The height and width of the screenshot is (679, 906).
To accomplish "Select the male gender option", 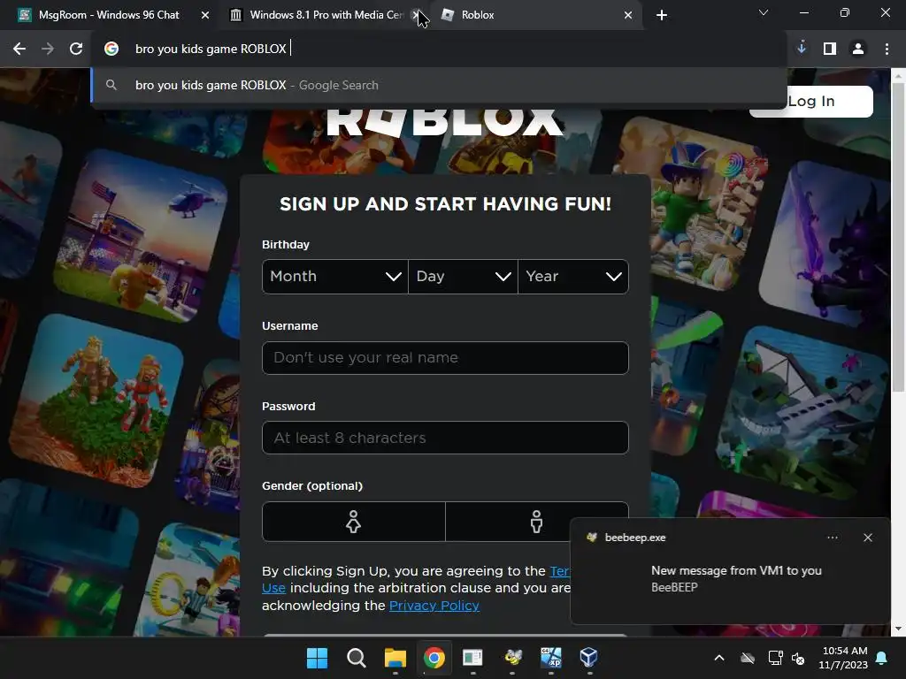I will point(536,522).
